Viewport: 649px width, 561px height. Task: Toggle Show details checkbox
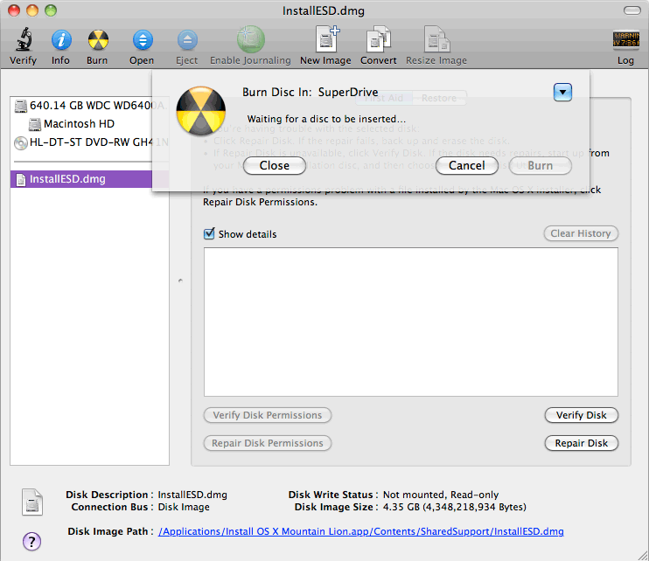point(209,233)
